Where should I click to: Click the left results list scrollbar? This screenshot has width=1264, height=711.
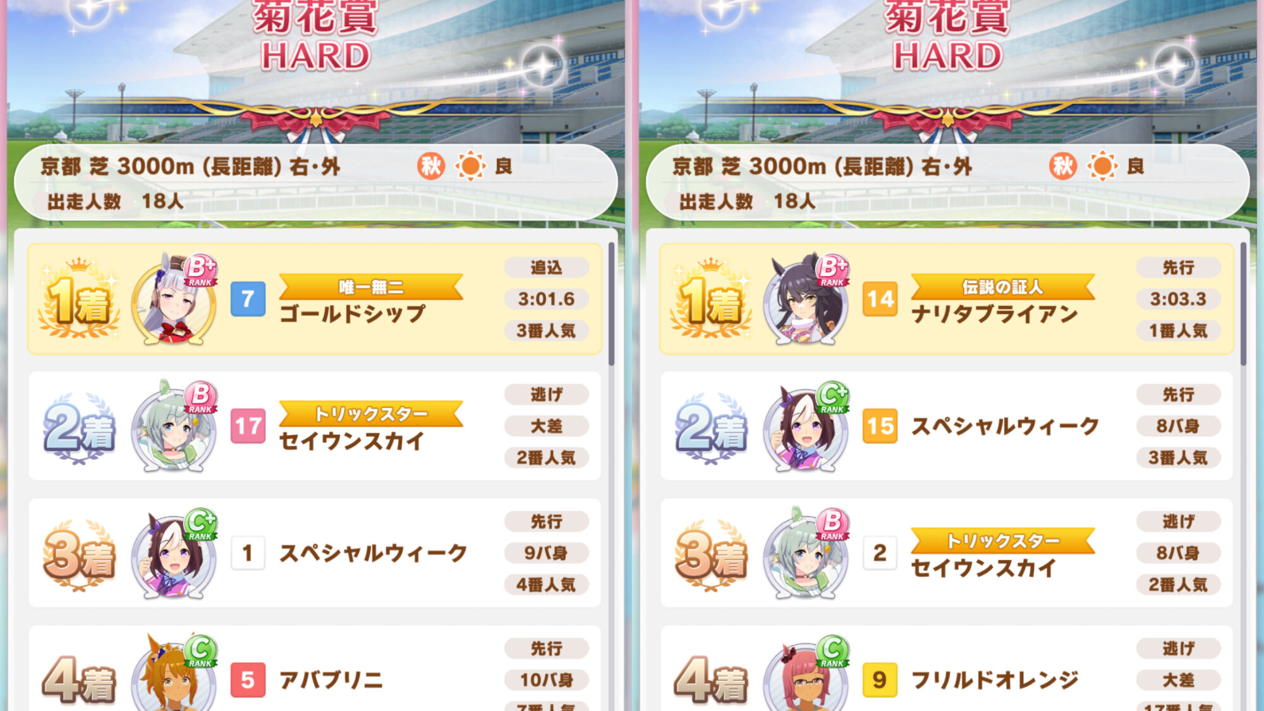click(611, 303)
